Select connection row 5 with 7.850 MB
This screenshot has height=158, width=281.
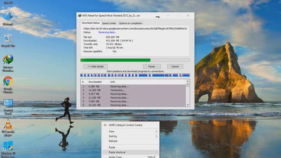133,101
